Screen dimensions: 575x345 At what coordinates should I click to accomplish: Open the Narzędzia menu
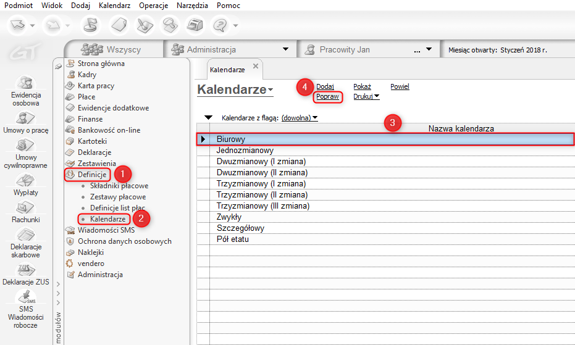[x=192, y=6]
